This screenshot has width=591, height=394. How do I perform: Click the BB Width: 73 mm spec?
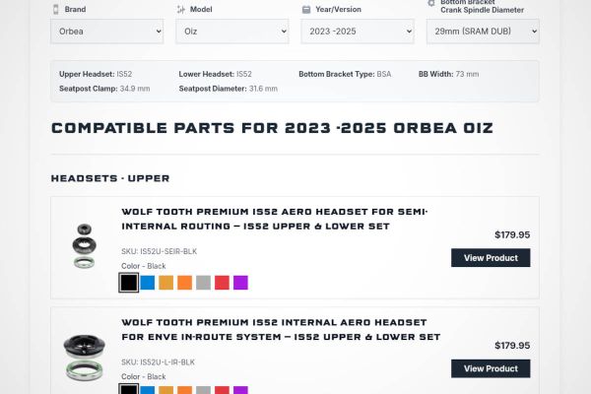pos(448,74)
